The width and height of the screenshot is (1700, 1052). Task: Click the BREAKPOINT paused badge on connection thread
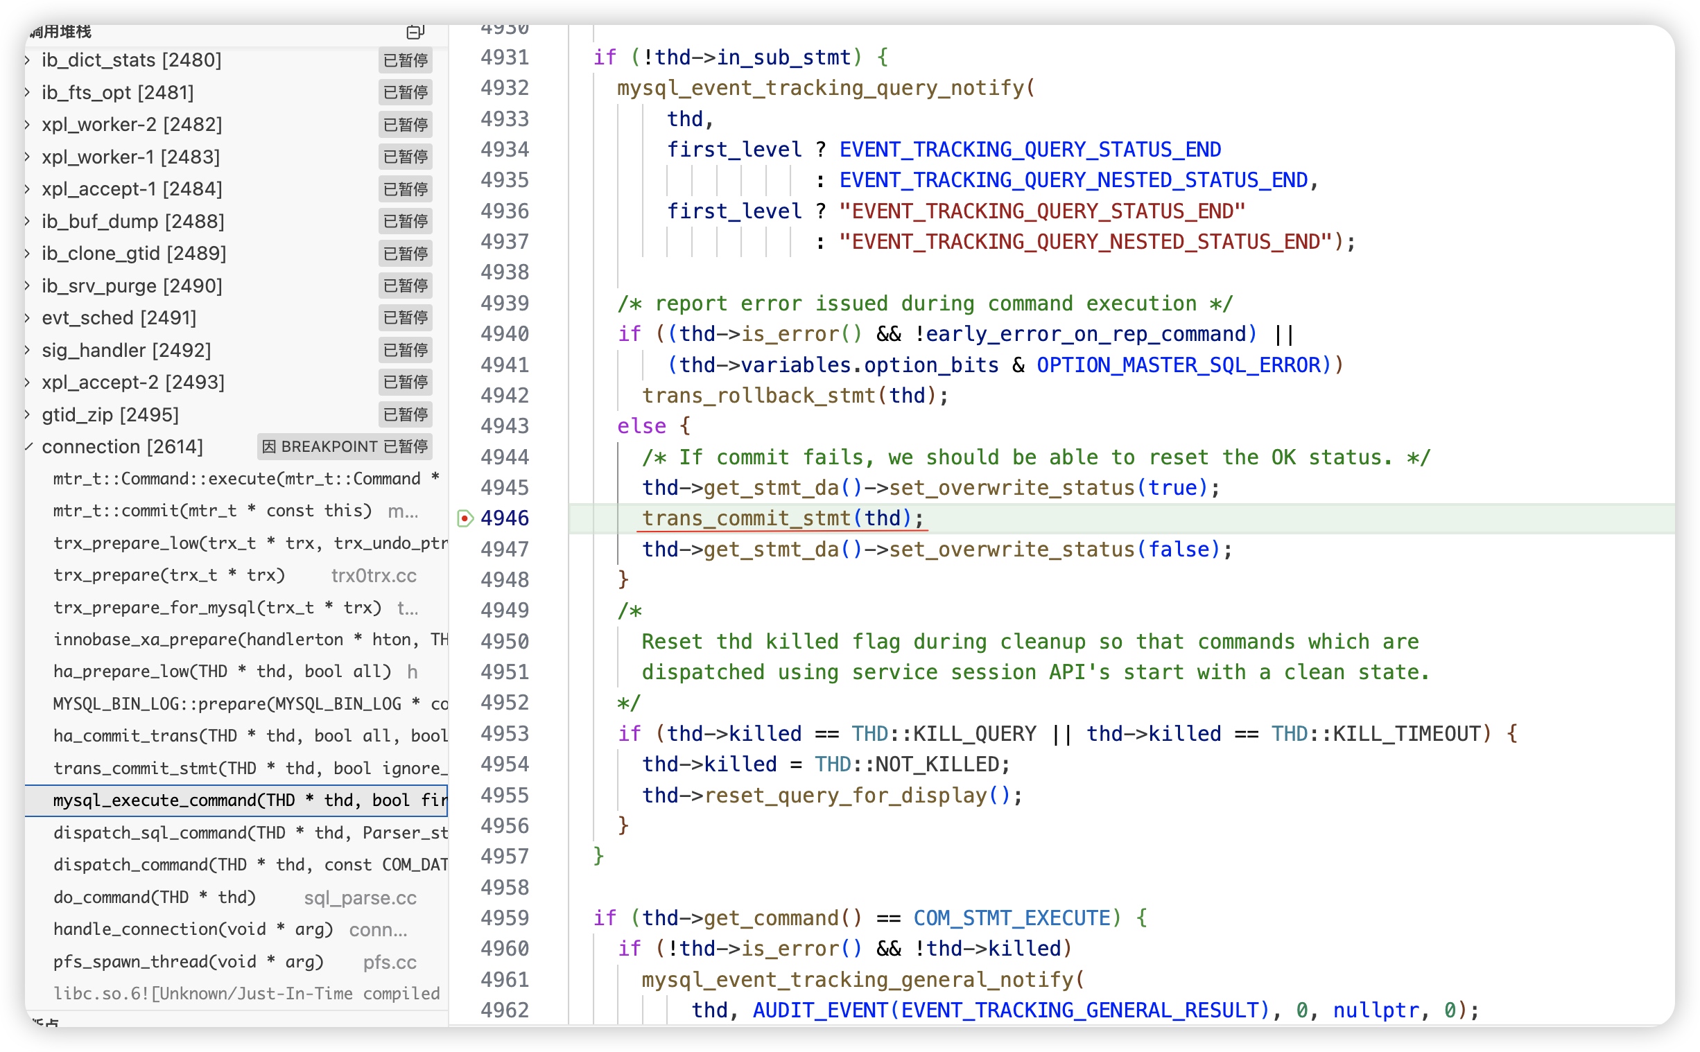(345, 447)
